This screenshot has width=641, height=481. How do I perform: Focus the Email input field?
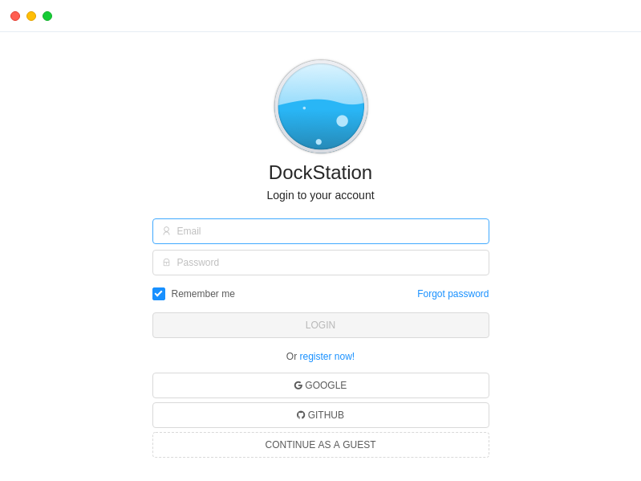point(321,231)
